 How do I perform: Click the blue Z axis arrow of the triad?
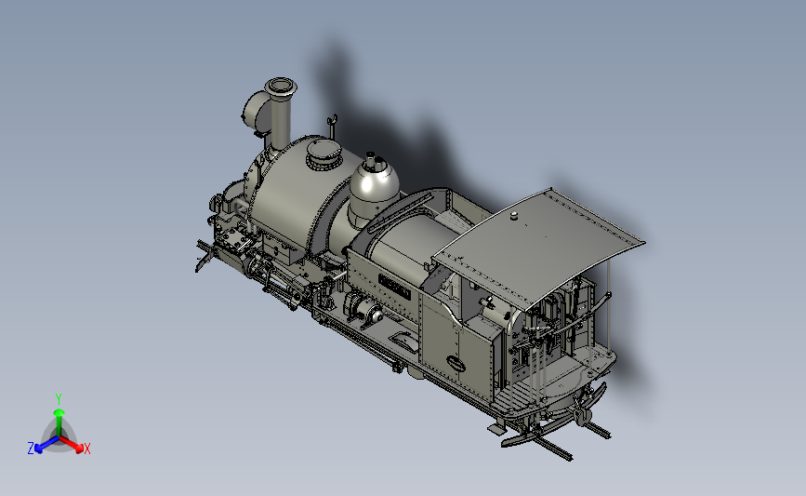point(47,445)
